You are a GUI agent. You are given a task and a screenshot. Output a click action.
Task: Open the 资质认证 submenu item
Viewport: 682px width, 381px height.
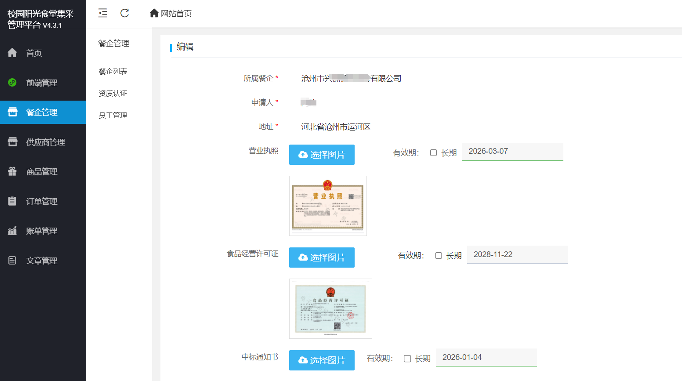tap(113, 94)
